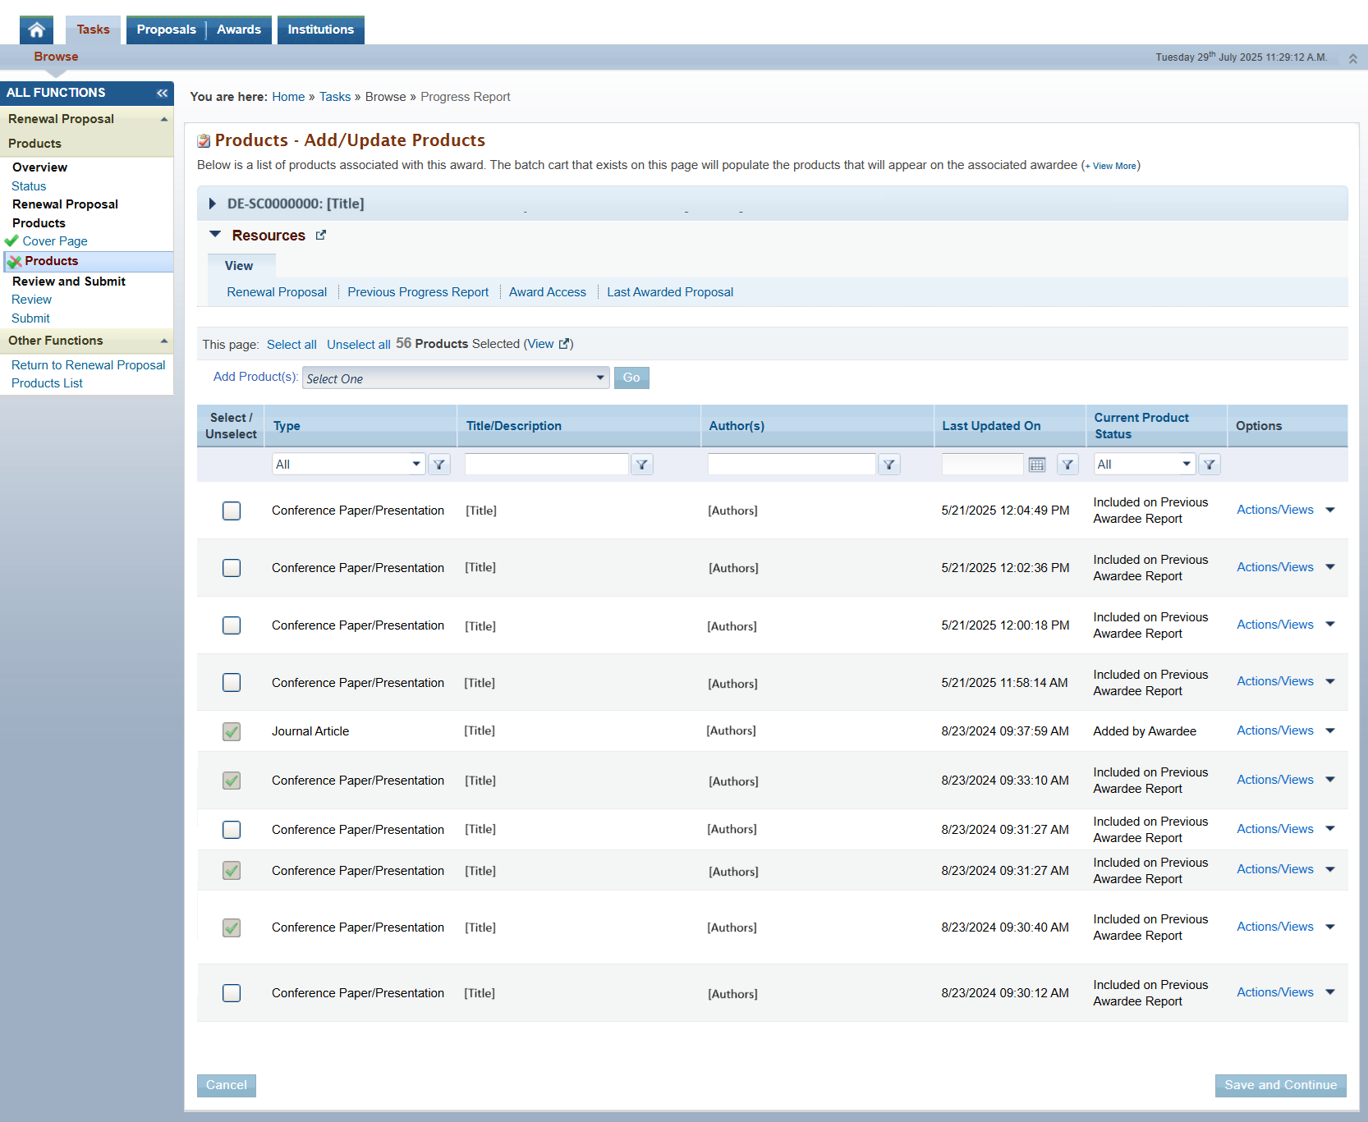This screenshot has width=1368, height=1122.
Task: Click the Type column filter icon
Action: pyautogui.click(x=439, y=465)
